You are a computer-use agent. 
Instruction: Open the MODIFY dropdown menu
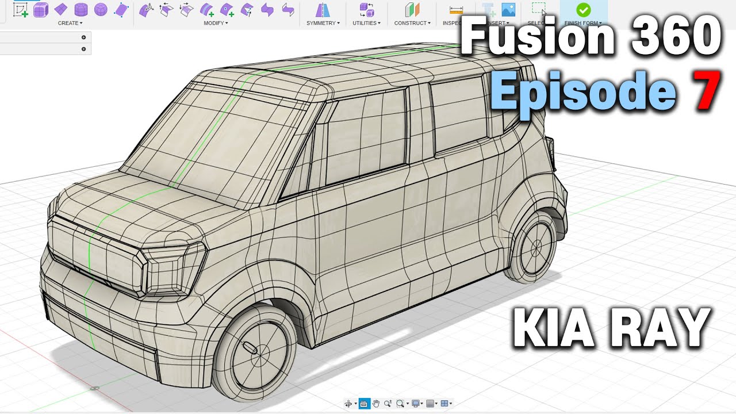(x=216, y=23)
